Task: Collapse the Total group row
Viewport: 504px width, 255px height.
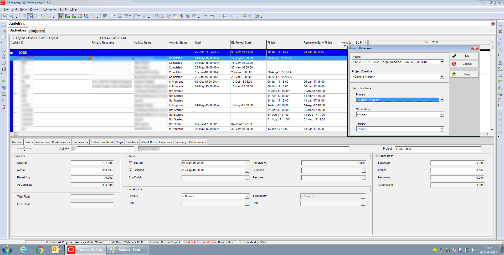Action: click(x=12, y=53)
